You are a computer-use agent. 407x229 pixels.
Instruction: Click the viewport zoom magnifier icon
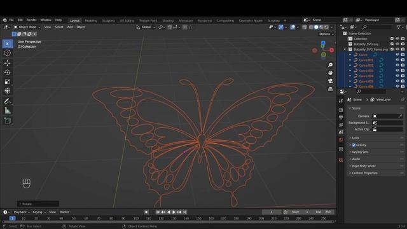(330, 65)
